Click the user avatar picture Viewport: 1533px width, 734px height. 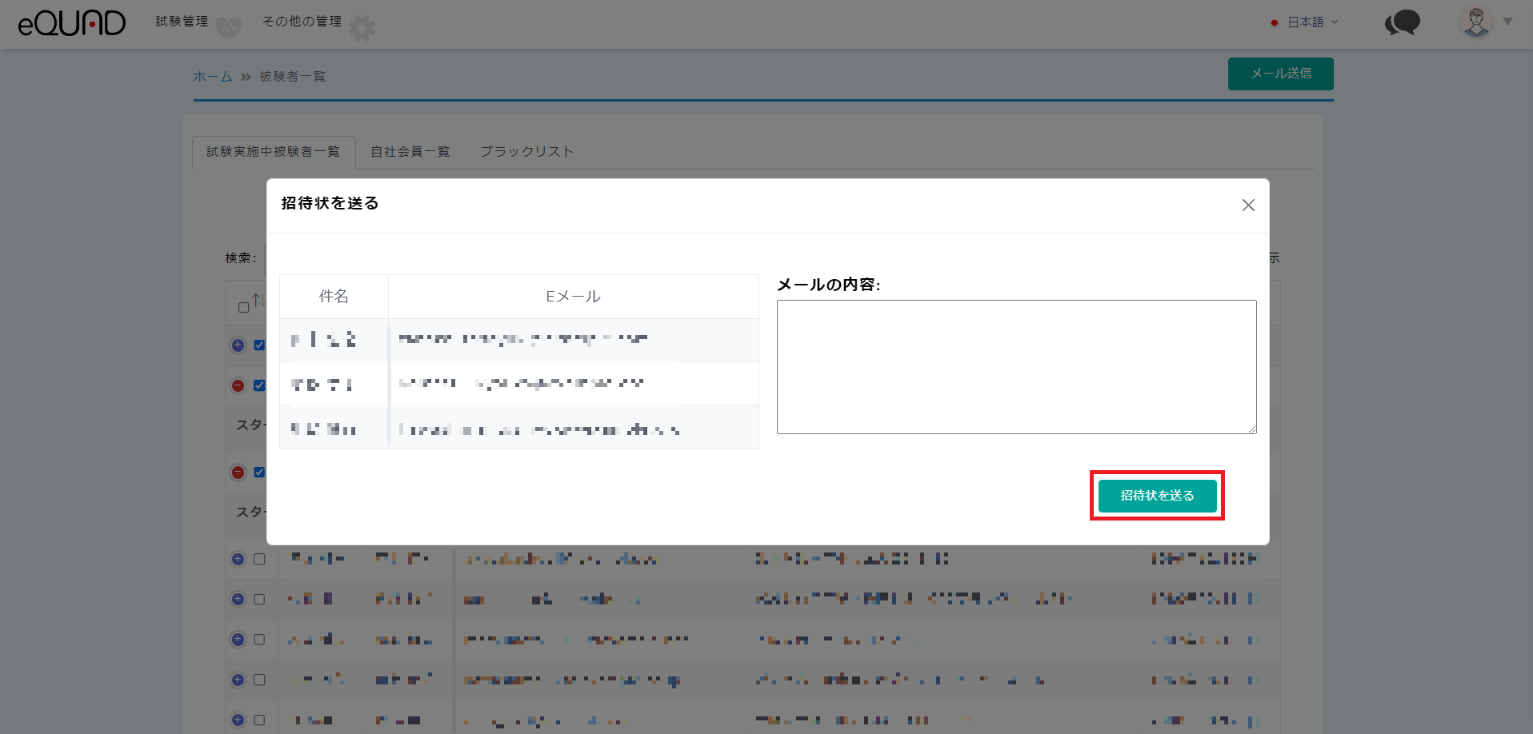click(1476, 22)
